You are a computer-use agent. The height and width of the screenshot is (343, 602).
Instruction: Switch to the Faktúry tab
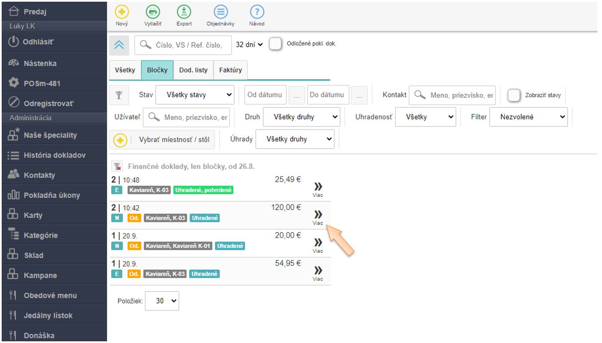pyautogui.click(x=230, y=70)
